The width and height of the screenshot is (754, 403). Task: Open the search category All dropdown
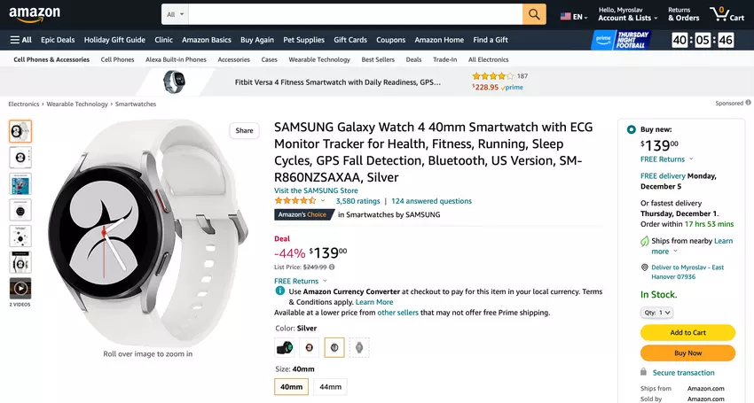pos(175,14)
